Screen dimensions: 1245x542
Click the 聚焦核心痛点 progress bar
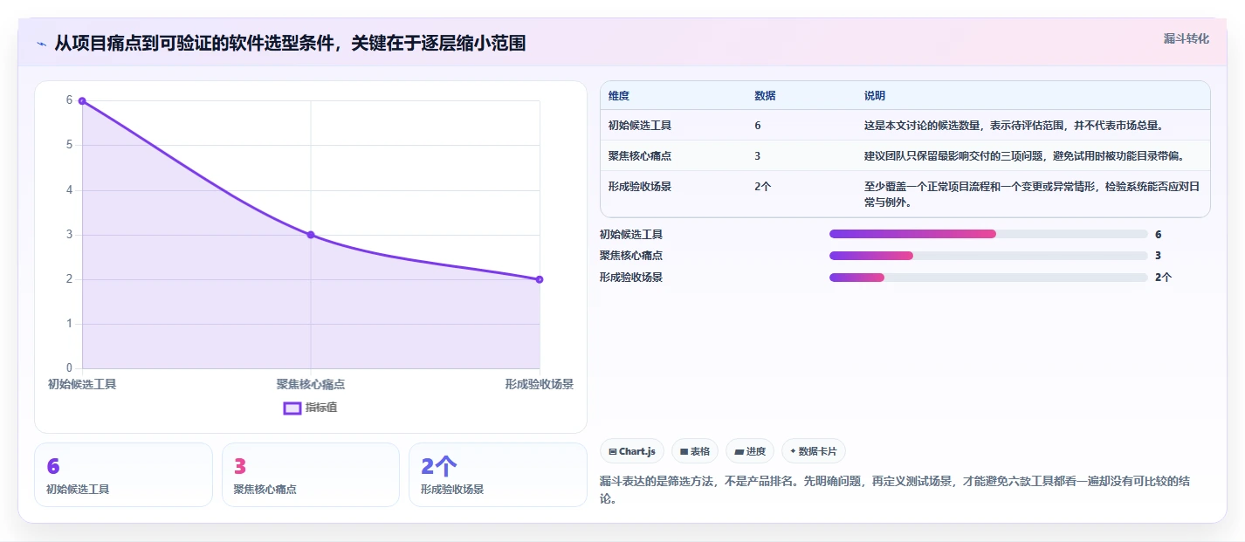click(x=988, y=256)
